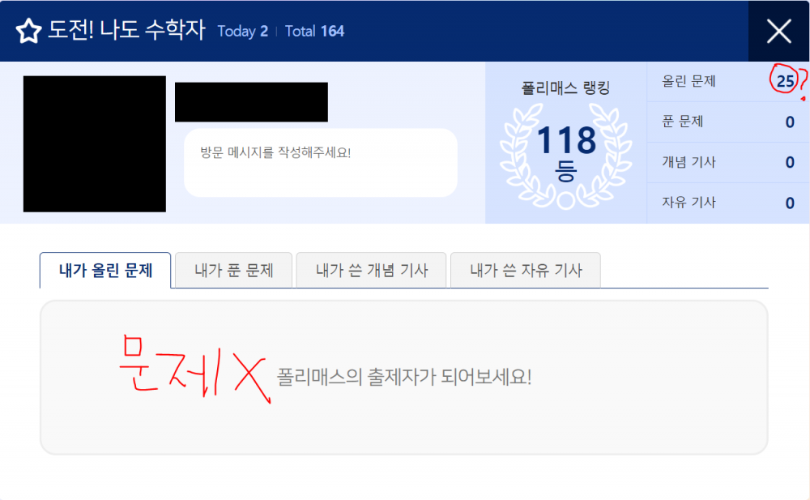The image size is (810, 500).
Task: Click the 올린 문제 count 25
Action: [785, 81]
